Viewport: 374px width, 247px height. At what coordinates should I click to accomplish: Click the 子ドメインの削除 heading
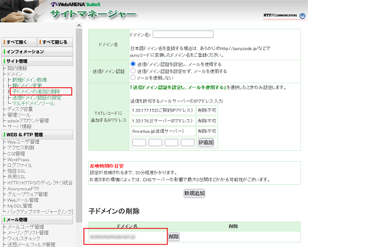(x=114, y=211)
